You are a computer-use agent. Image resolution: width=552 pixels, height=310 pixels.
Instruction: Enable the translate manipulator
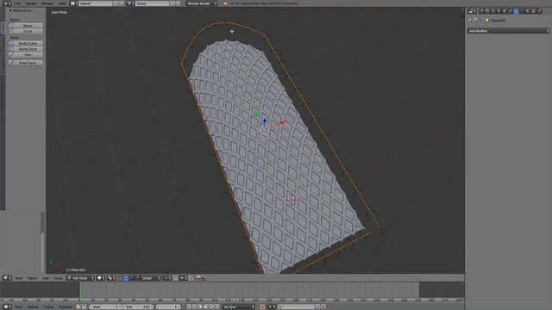pyautogui.click(x=126, y=278)
